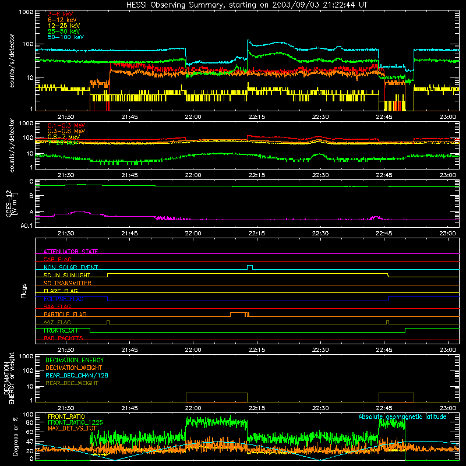
Task: Click the FRONTS_OFF flag label
Action: 61,330
